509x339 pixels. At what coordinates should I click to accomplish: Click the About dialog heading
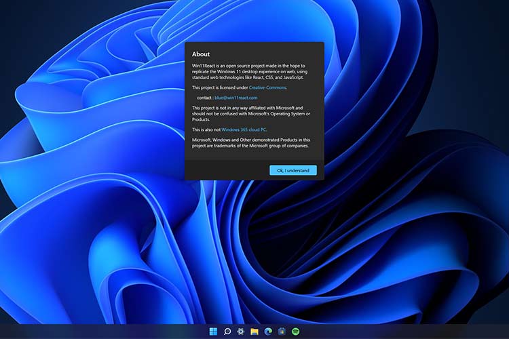click(x=201, y=54)
